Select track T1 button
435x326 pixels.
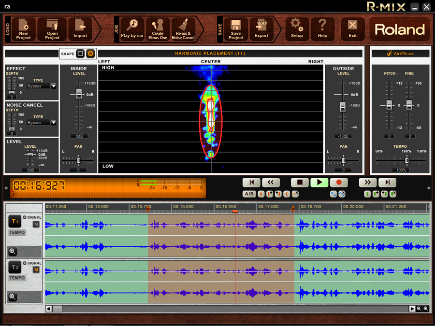coord(14,222)
